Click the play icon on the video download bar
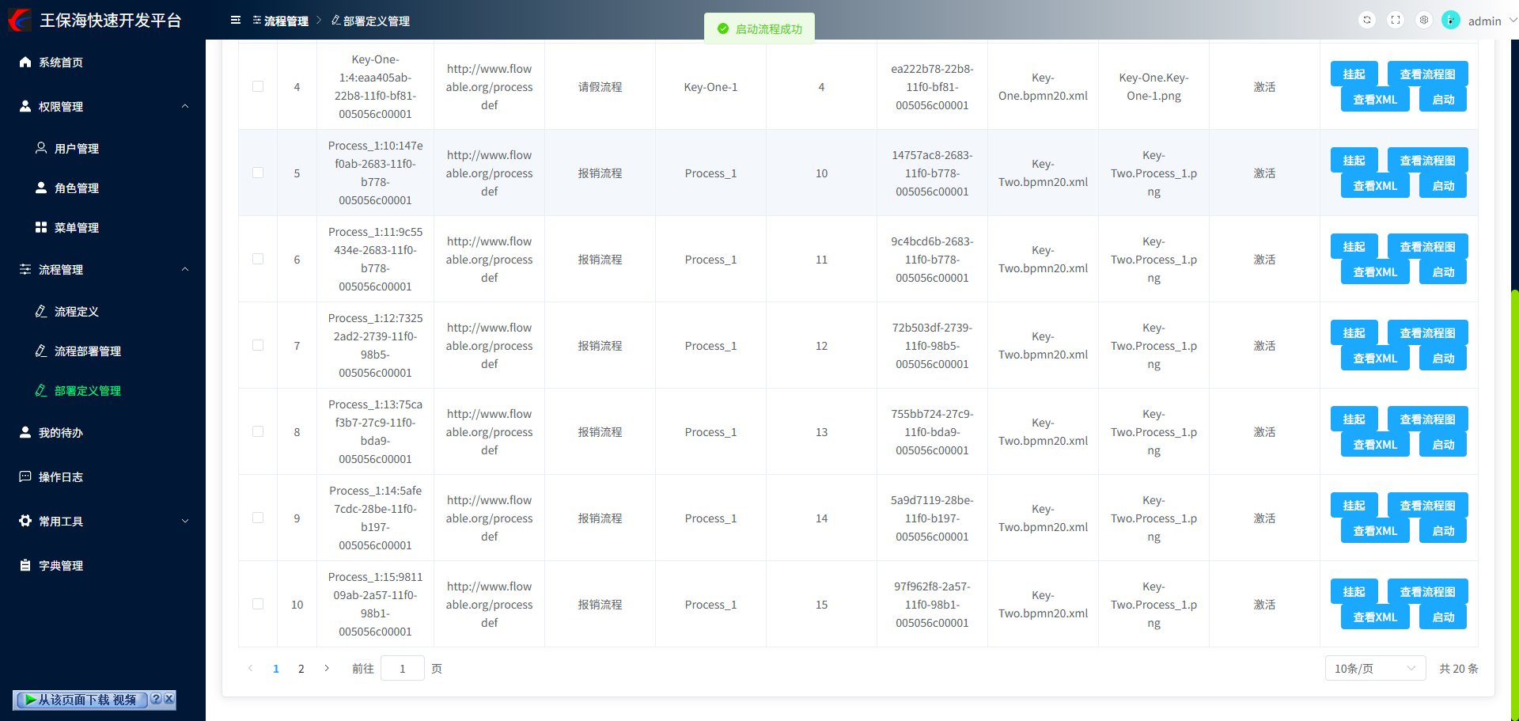Image resolution: width=1519 pixels, height=721 pixels. point(30,700)
